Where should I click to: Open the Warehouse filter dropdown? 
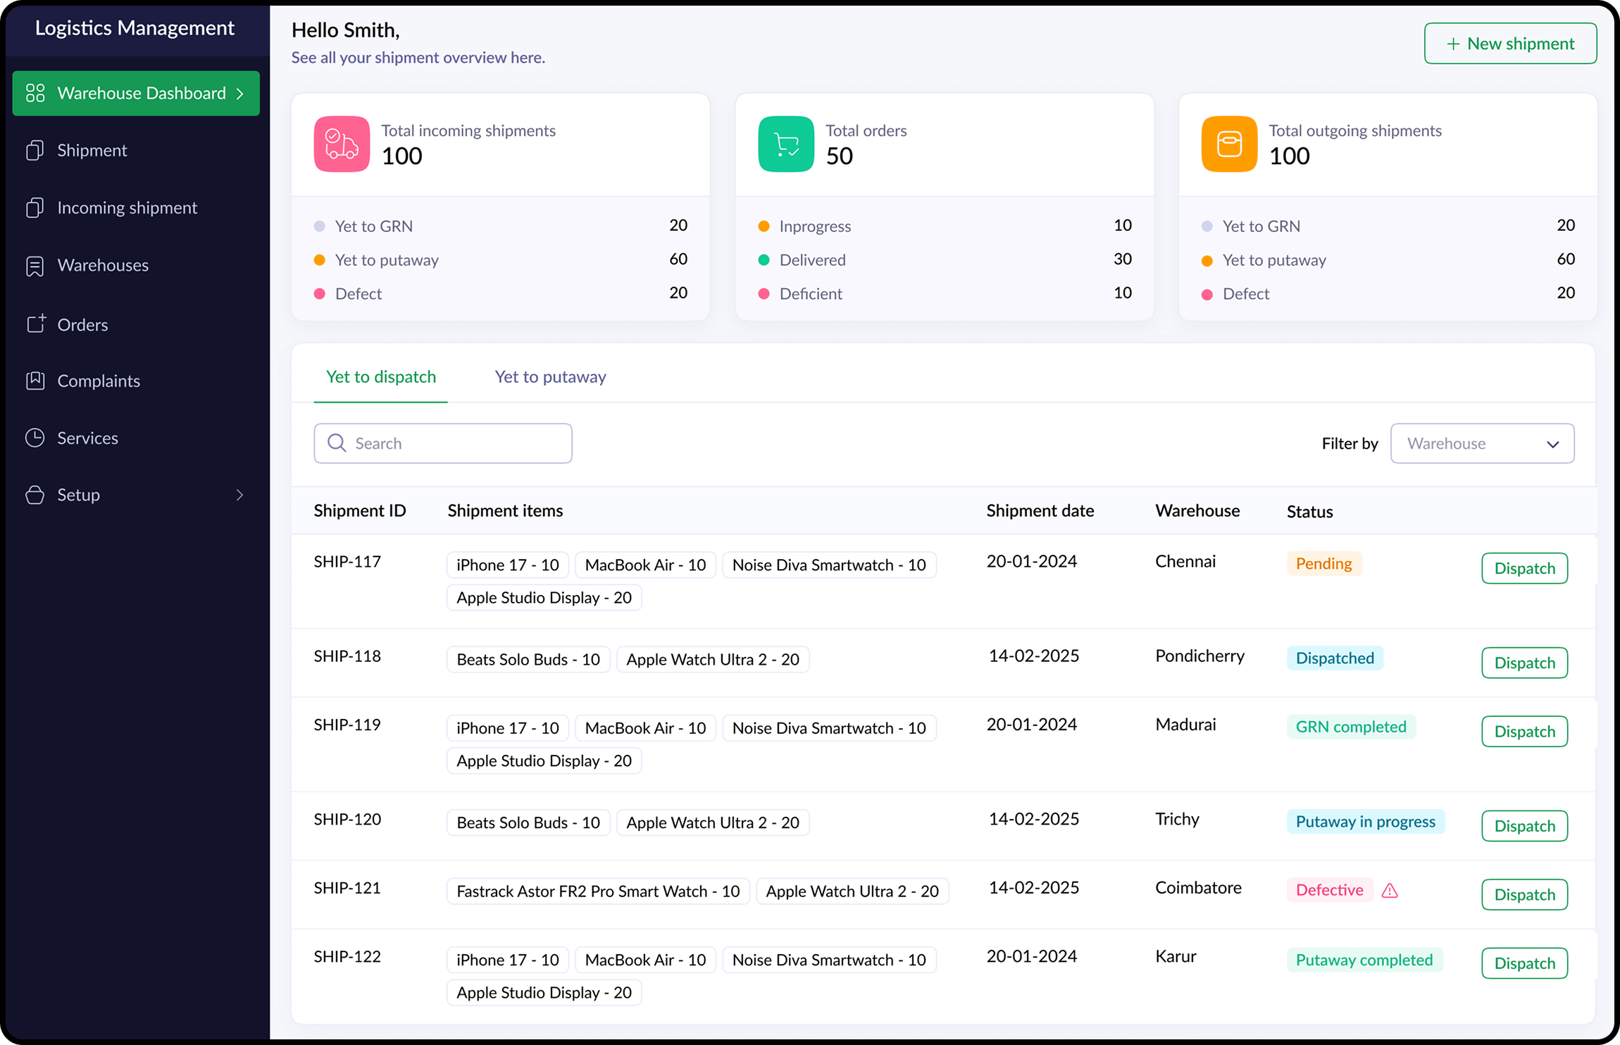point(1482,444)
